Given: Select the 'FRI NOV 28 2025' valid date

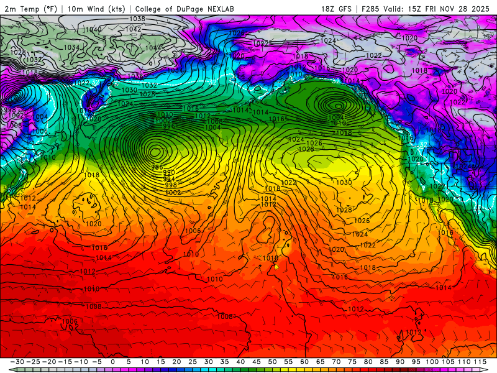Looking at the screenshot, I should click(x=457, y=9).
